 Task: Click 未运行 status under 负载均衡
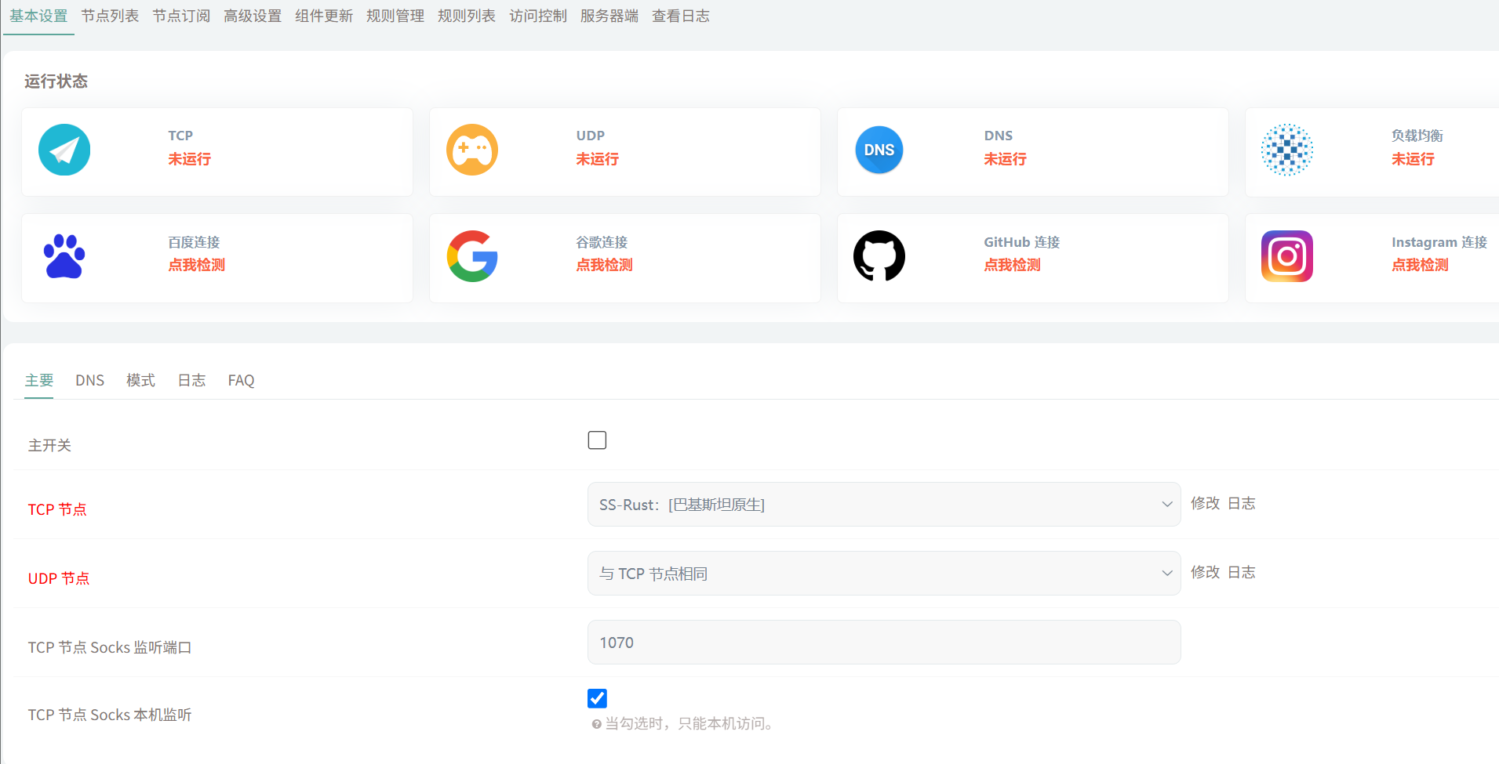[x=1413, y=159]
